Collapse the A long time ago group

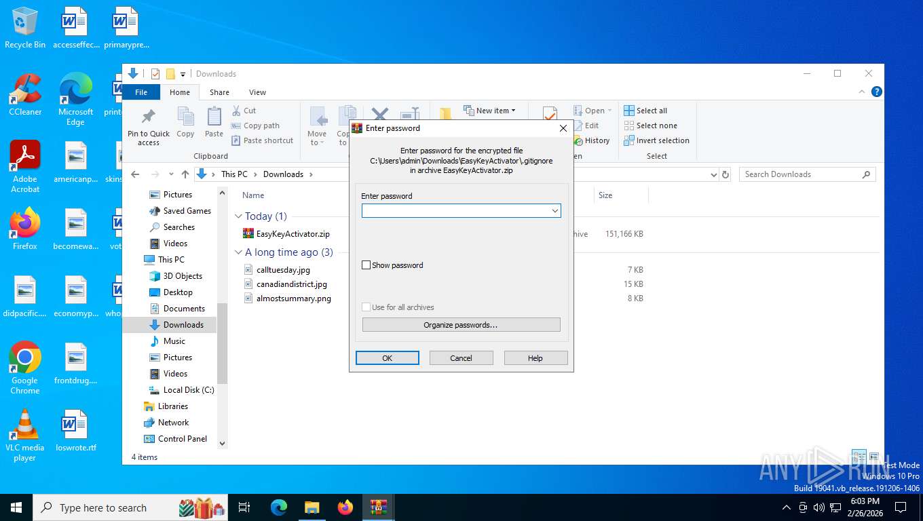[238, 252]
